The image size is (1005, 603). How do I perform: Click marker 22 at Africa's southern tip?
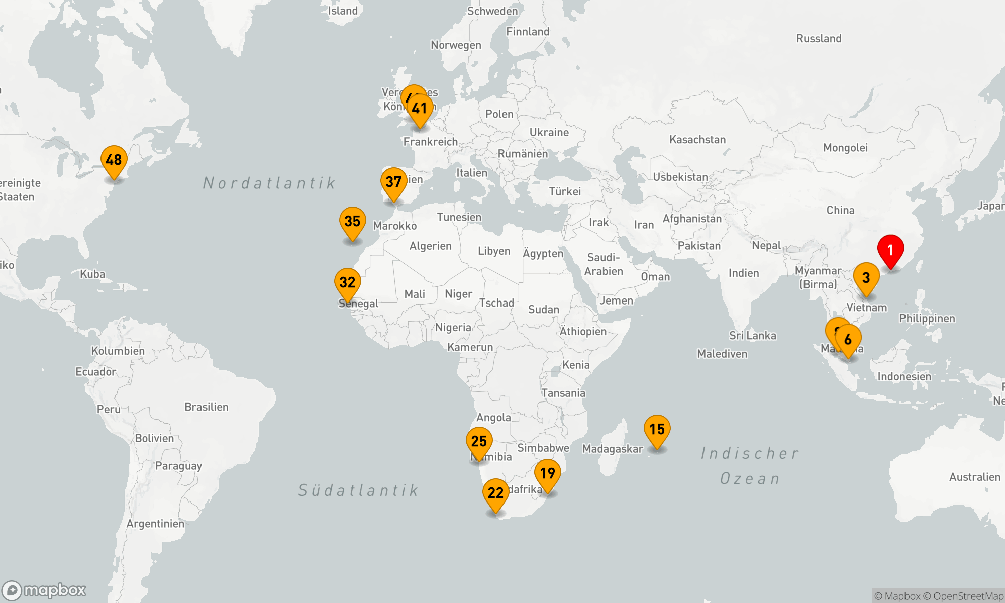[495, 493]
